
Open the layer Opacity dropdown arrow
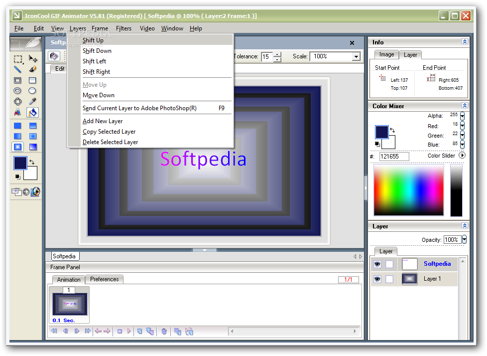coord(464,239)
